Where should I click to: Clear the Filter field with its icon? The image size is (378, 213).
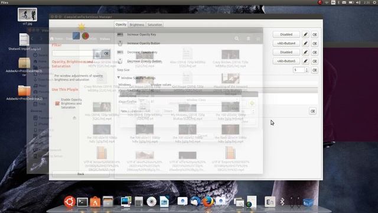click(106, 53)
